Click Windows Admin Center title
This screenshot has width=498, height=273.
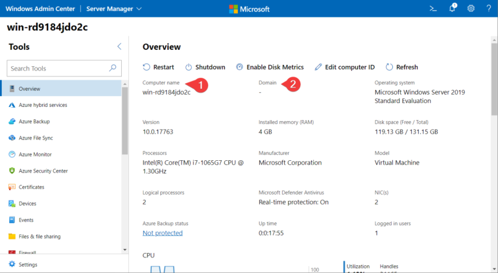tap(40, 9)
